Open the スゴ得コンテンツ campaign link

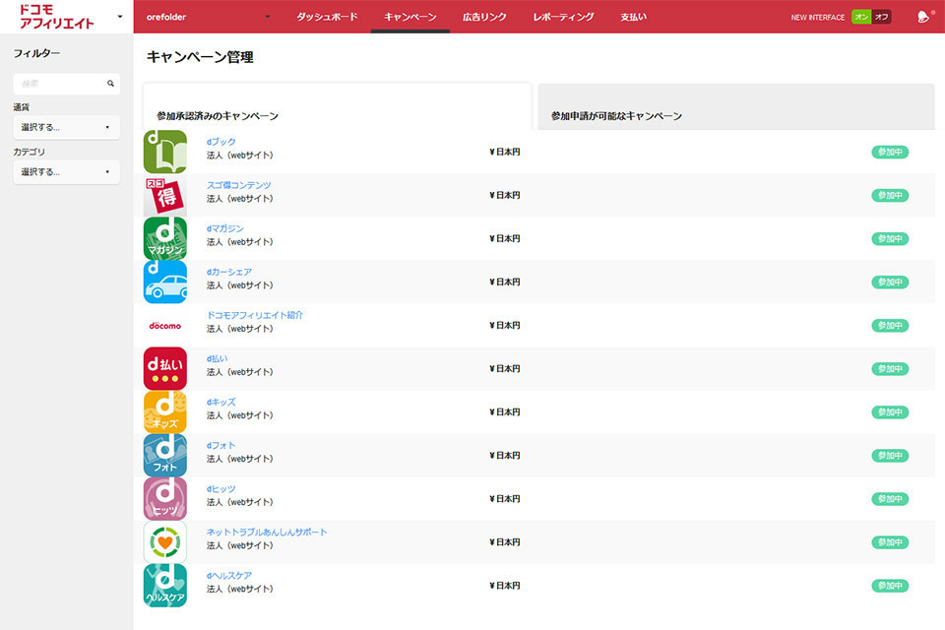(238, 185)
